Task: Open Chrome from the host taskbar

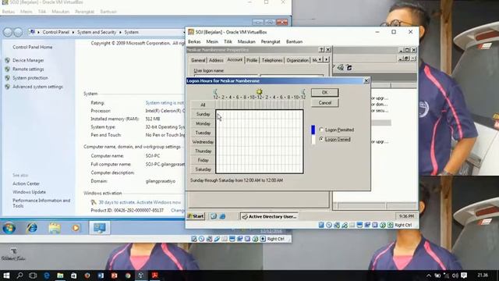Action: (x=128, y=276)
